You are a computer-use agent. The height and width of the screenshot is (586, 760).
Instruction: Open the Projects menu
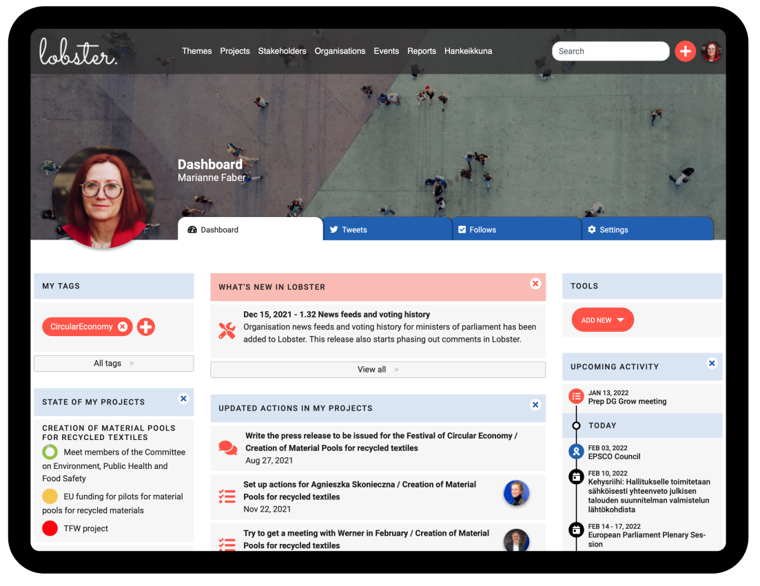[x=234, y=52]
